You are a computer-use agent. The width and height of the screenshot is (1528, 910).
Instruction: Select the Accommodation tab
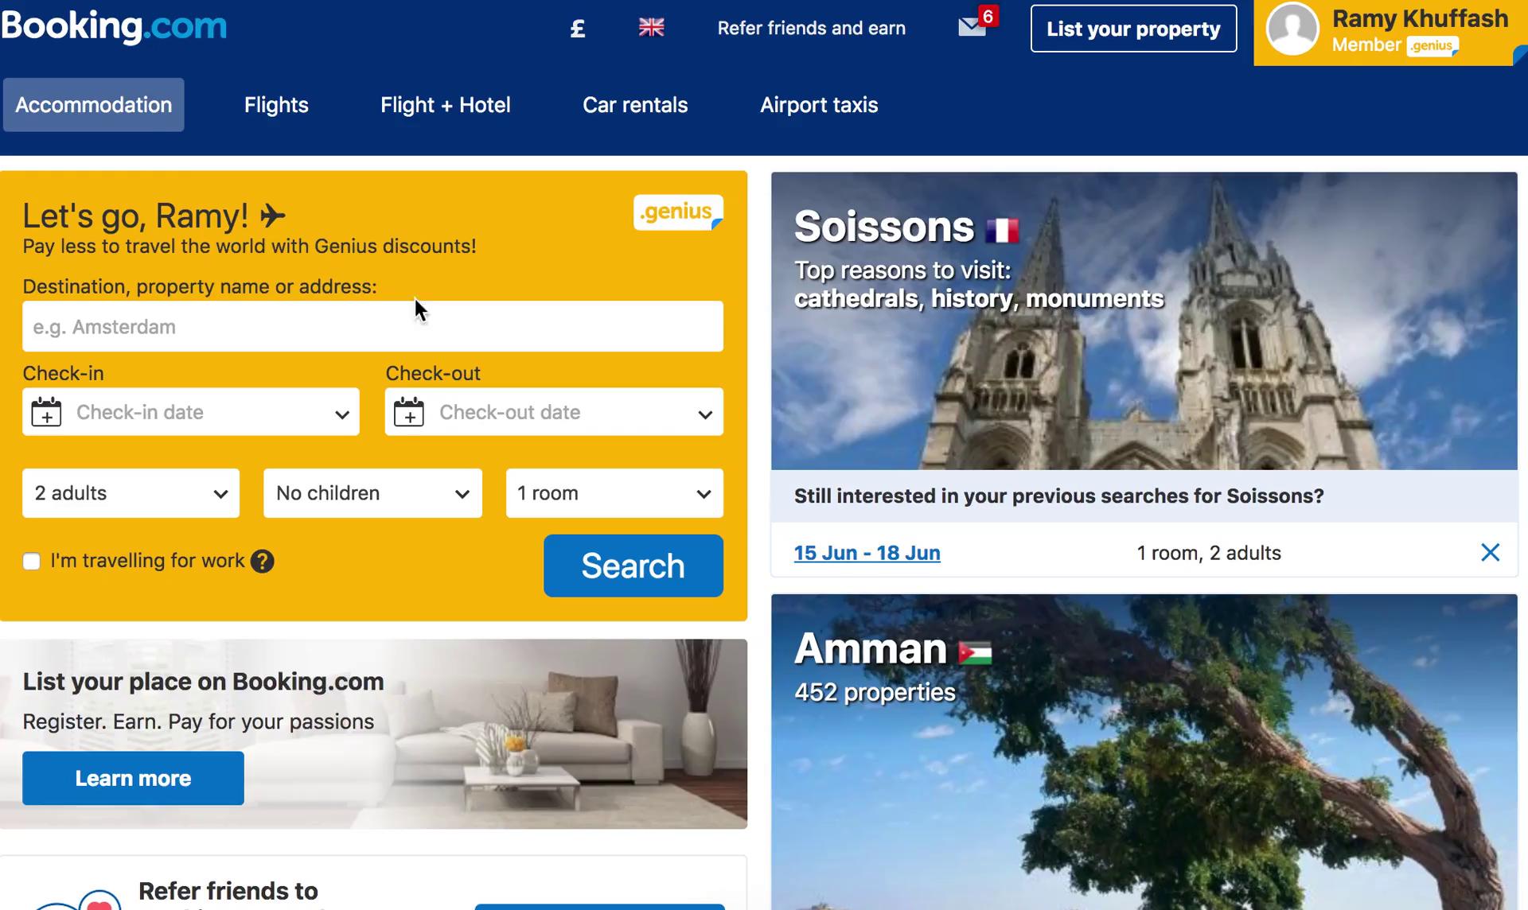click(93, 104)
